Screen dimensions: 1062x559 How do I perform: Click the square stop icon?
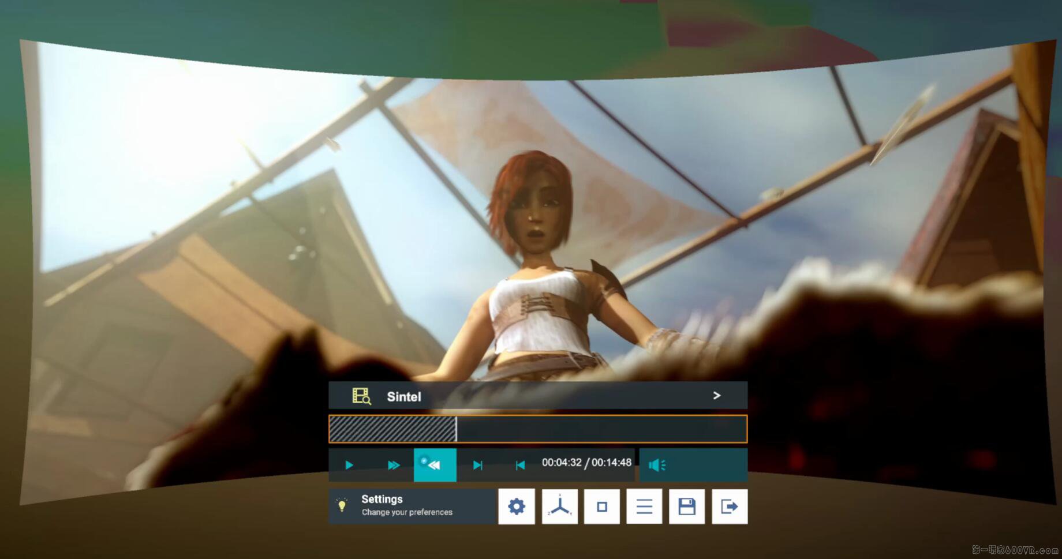602,507
